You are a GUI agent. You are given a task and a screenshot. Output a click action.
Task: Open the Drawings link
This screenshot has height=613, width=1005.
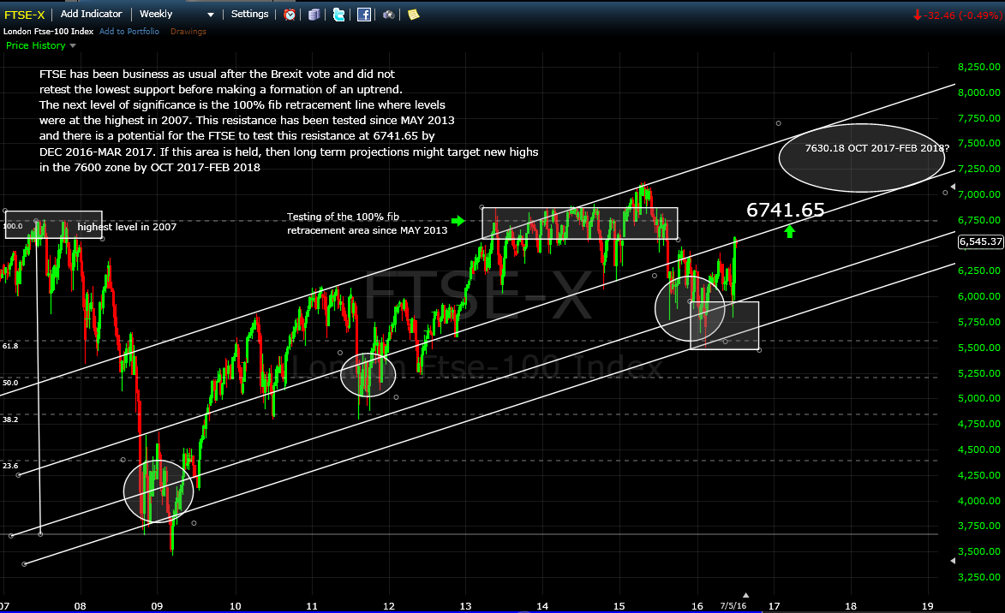188,32
